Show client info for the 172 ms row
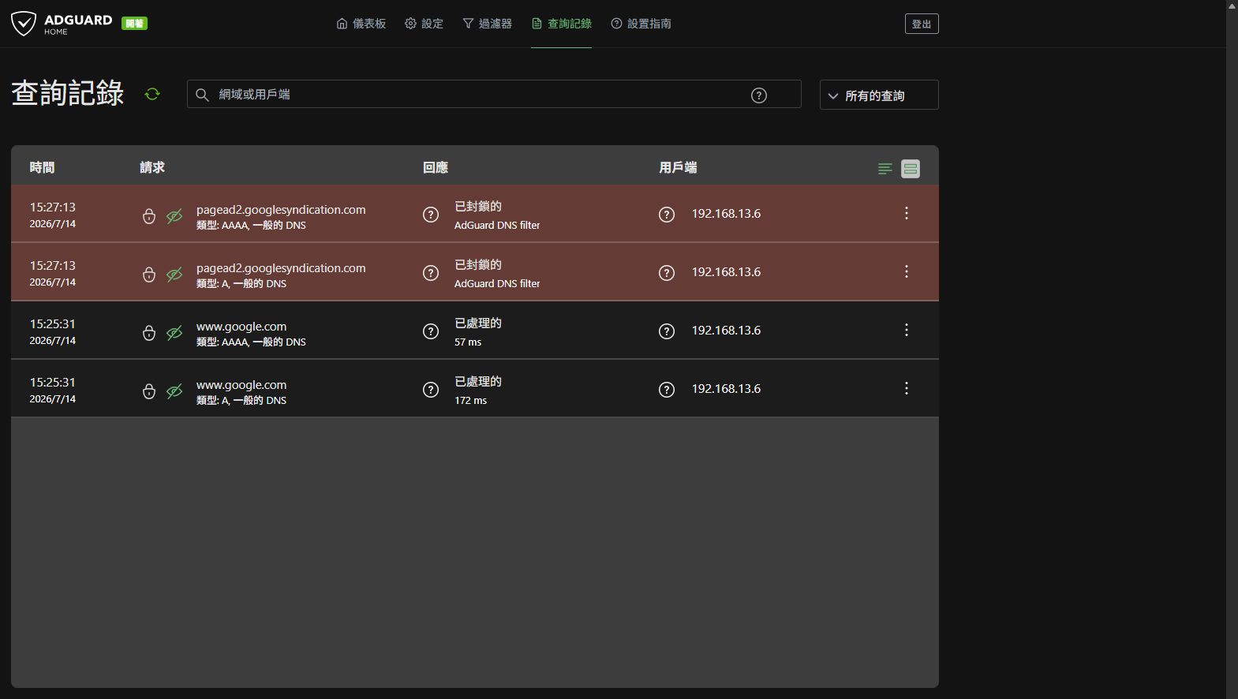The height and width of the screenshot is (699, 1238). (x=667, y=390)
